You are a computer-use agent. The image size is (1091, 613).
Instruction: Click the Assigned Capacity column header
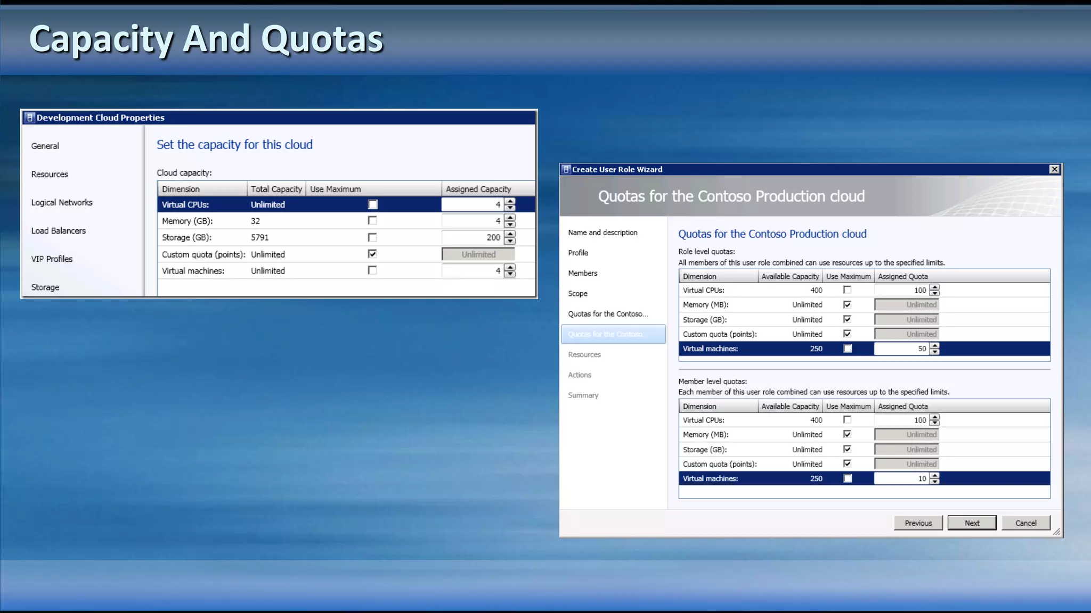tap(487, 189)
